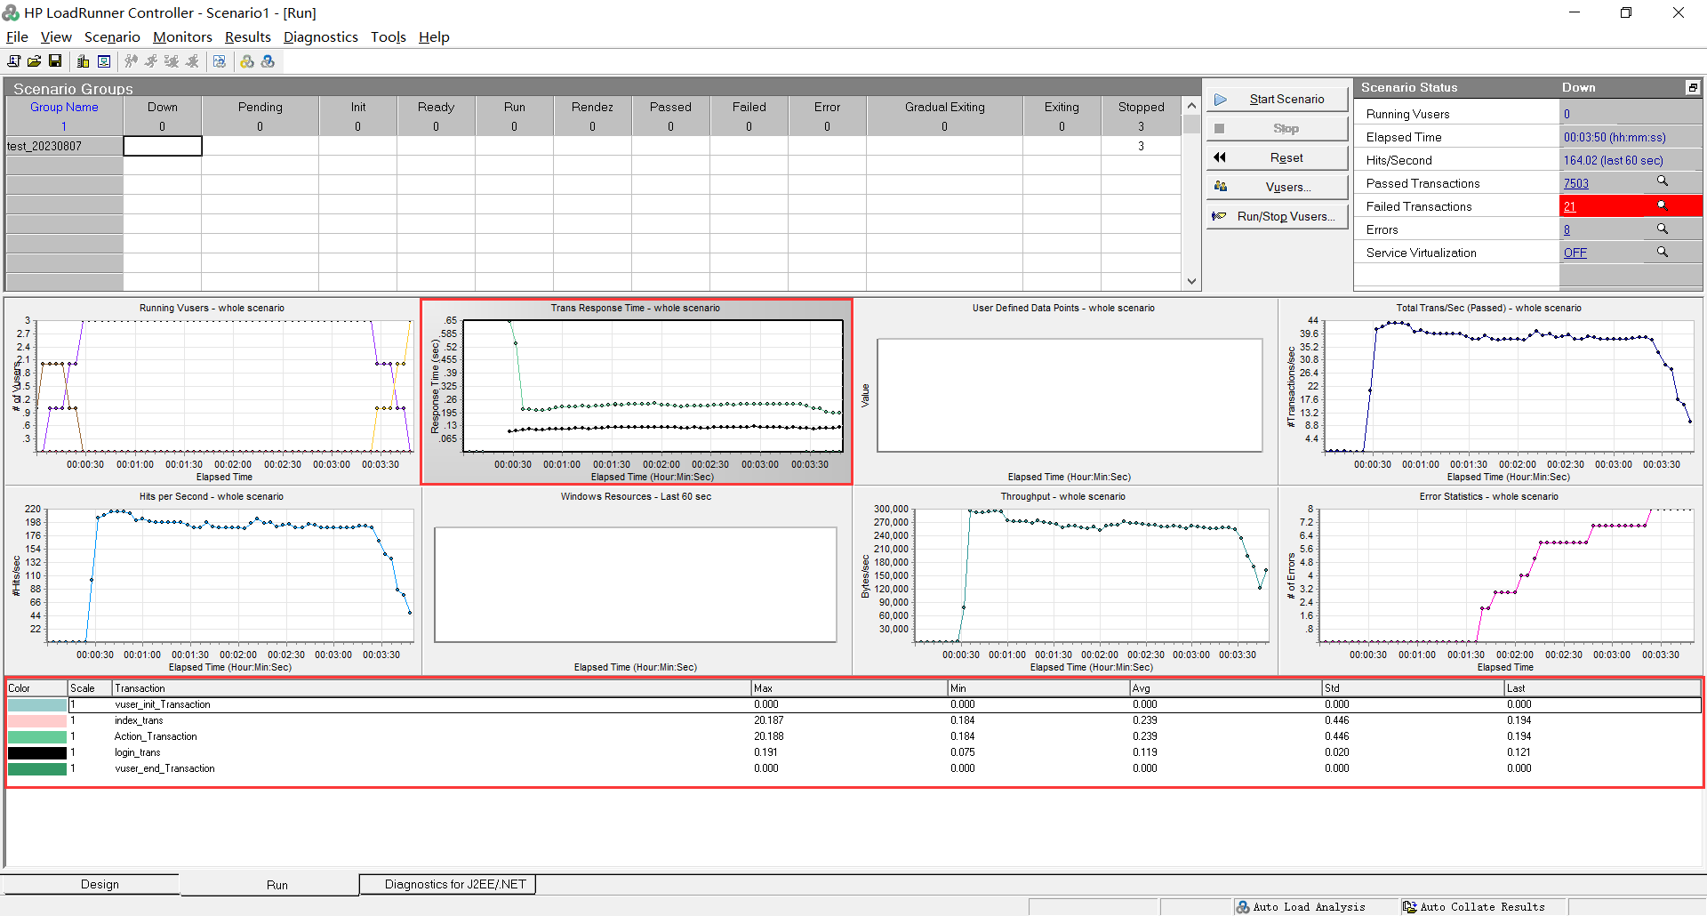Open the Errors count 8 link
Screen dimensions: 1707x916
[x=1567, y=229]
